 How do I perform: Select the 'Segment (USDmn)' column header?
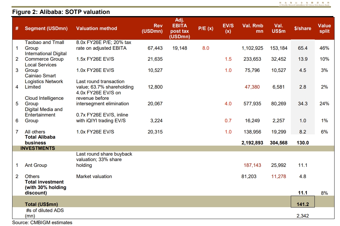pos(46,28)
